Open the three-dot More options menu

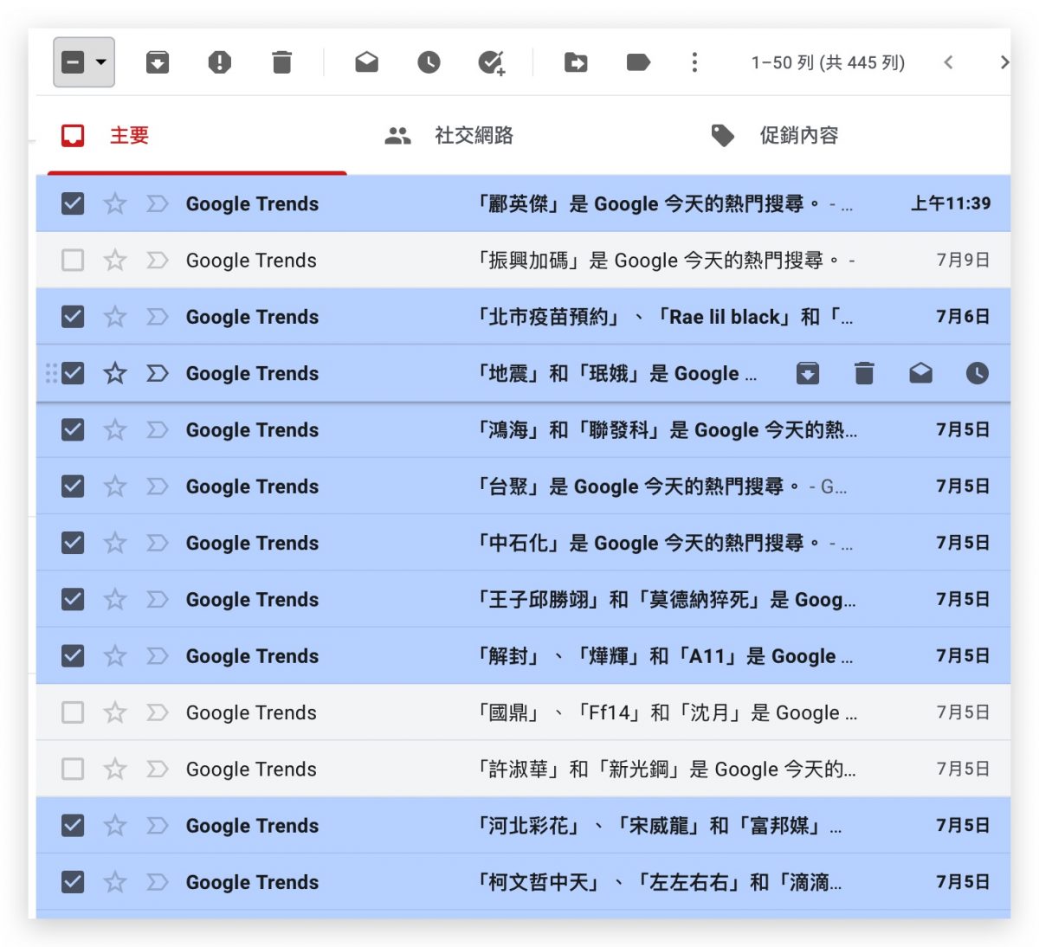[694, 62]
